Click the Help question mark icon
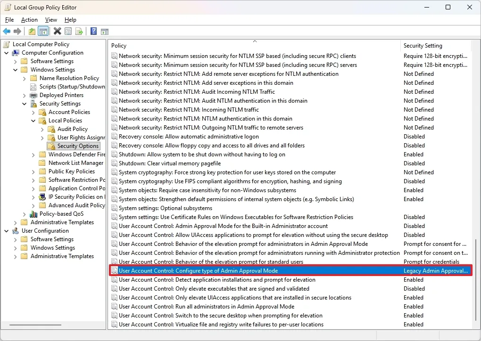The image size is (481, 341). pos(93,31)
